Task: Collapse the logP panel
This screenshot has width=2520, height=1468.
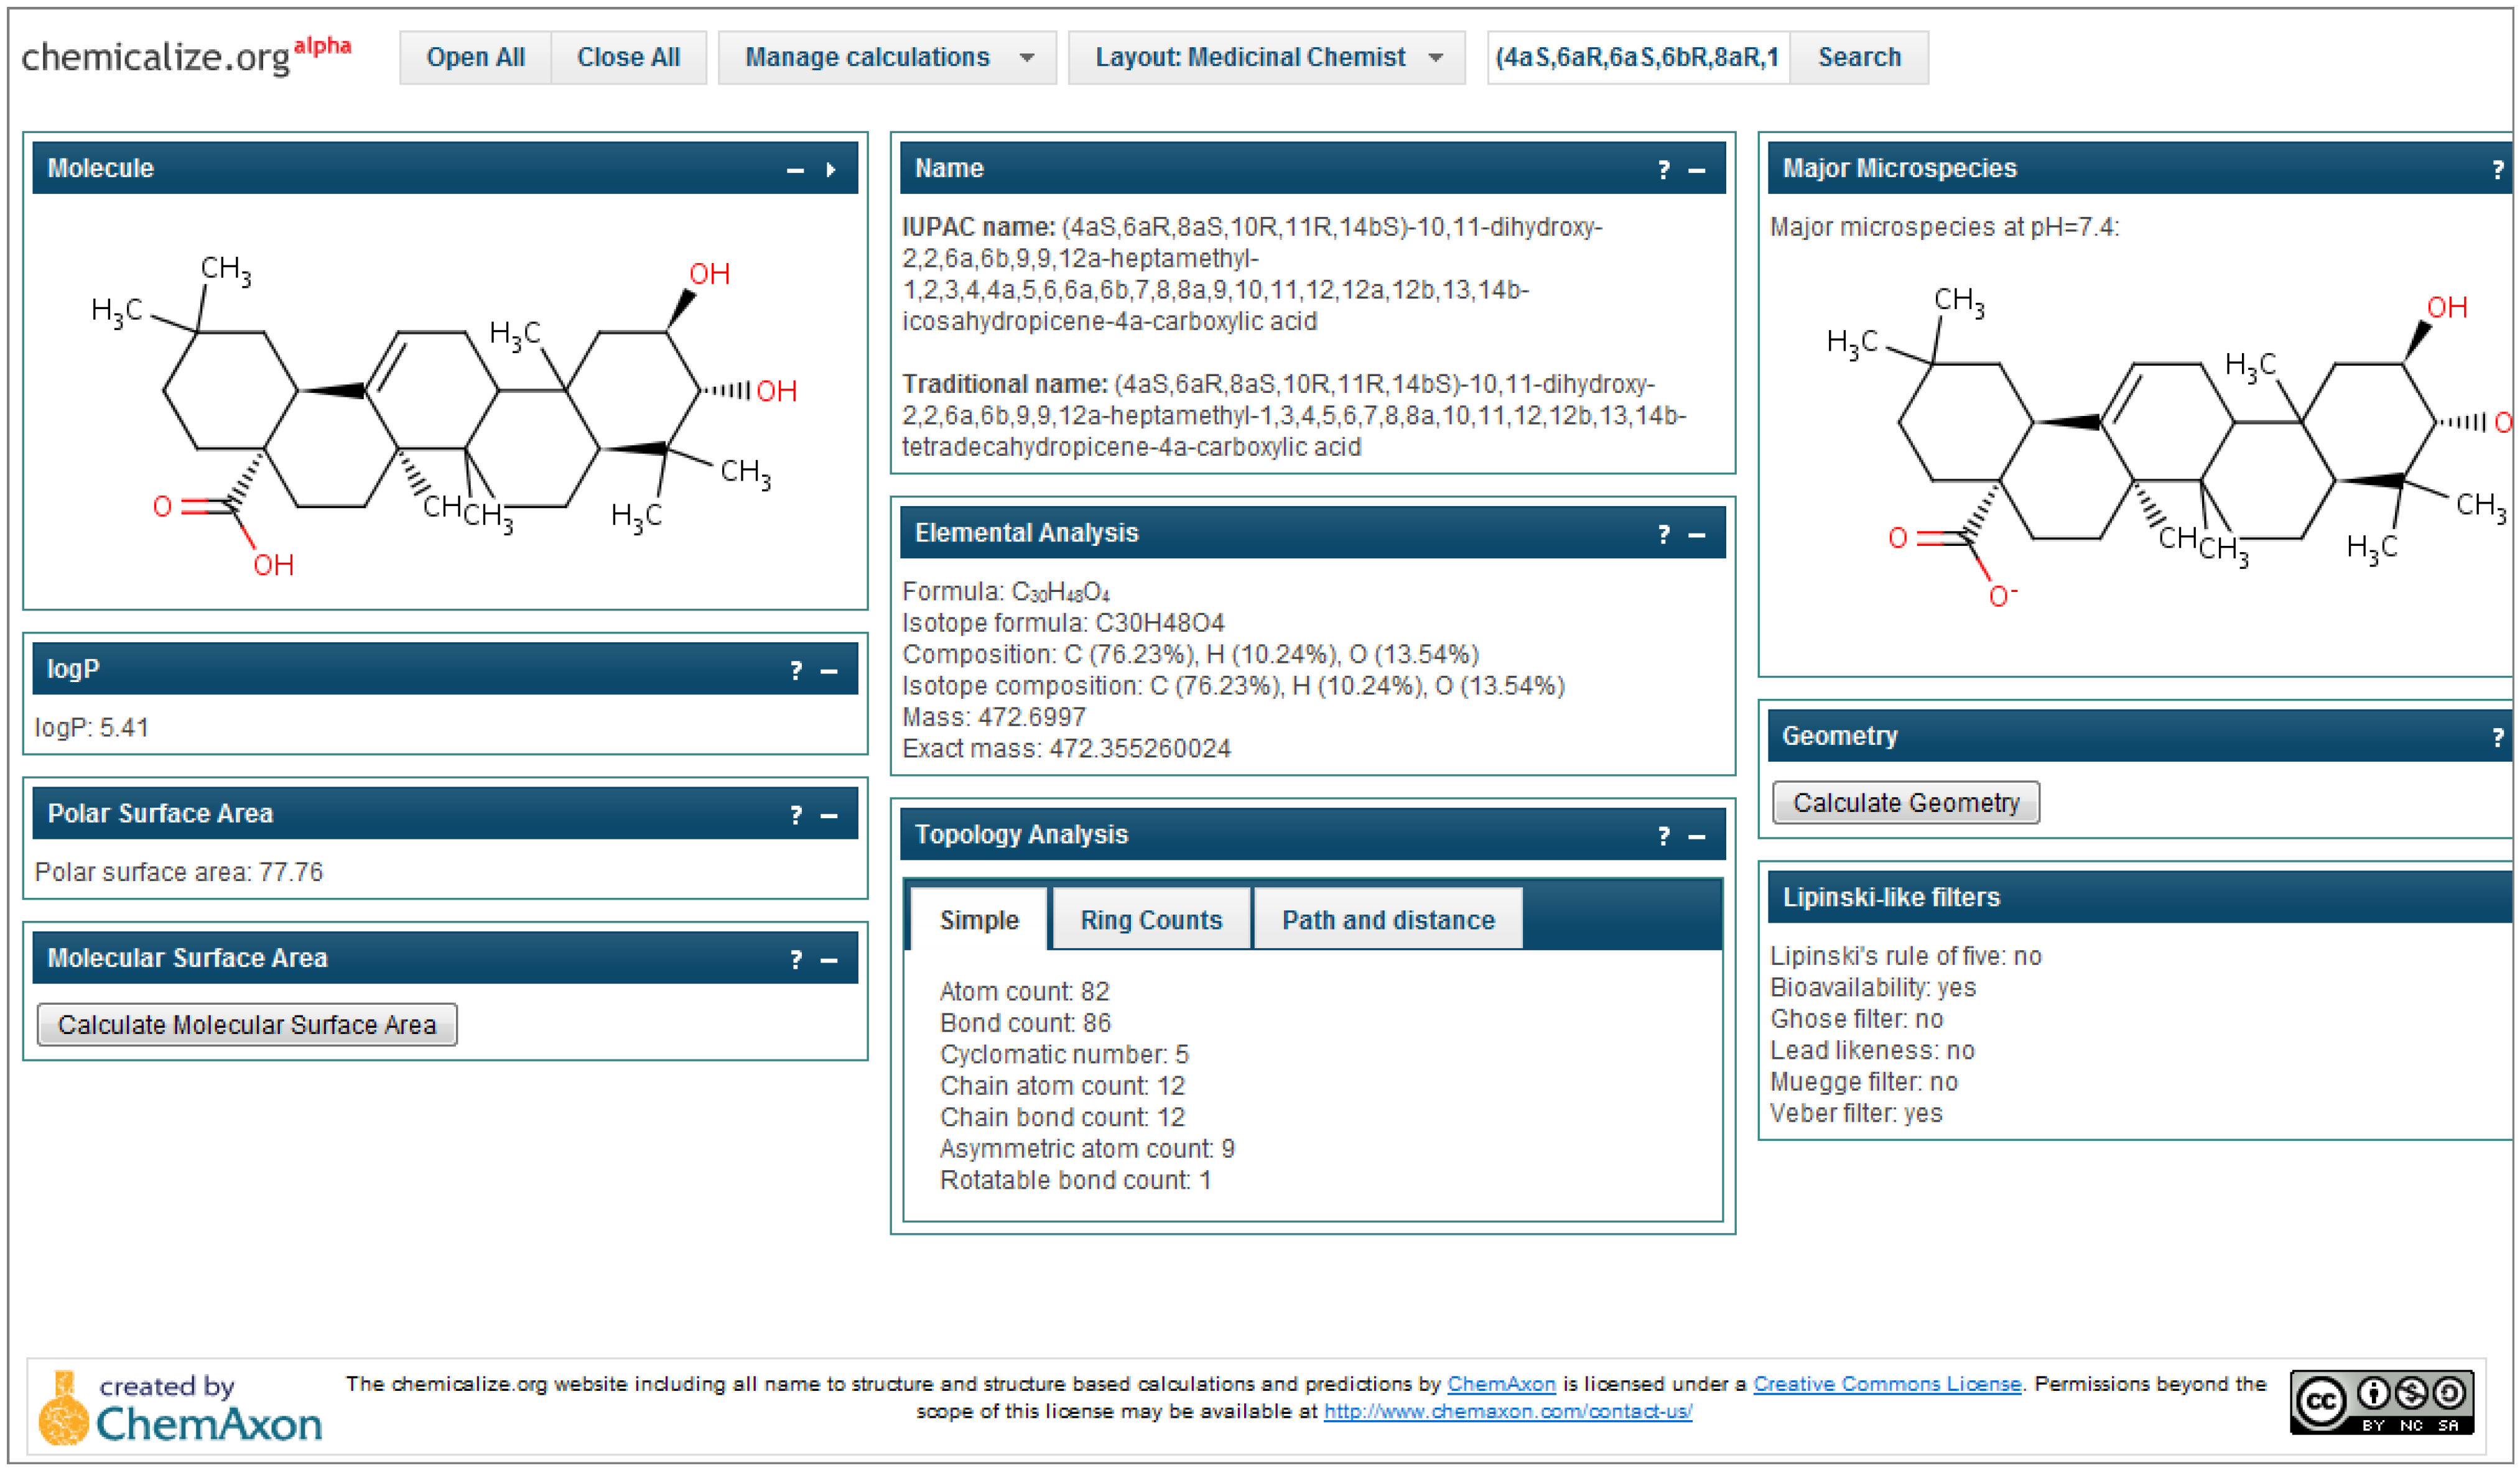Action: point(829,670)
